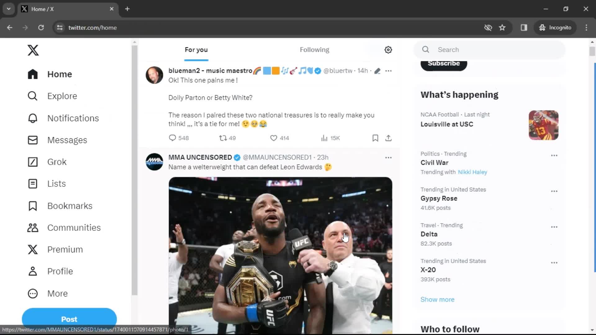
Task: Open Lists section
Action: tap(56, 183)
